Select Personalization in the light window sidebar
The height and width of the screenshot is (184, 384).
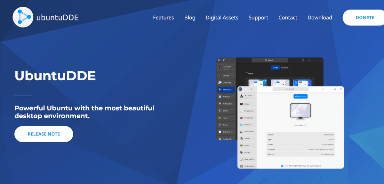point(247,118)
